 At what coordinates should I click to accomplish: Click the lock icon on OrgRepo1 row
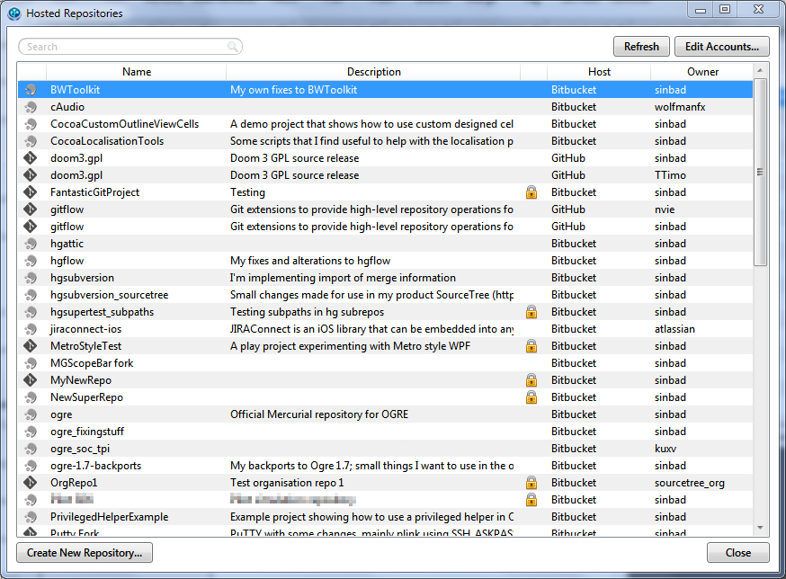tap(531, 483)
